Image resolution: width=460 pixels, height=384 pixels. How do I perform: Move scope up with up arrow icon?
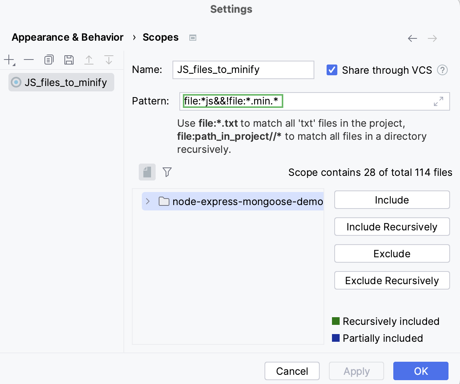click(x=89, y=60)
